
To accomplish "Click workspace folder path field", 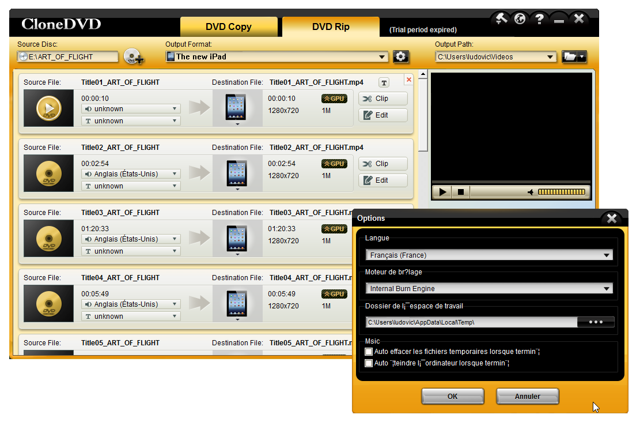I will coord(471,322).
